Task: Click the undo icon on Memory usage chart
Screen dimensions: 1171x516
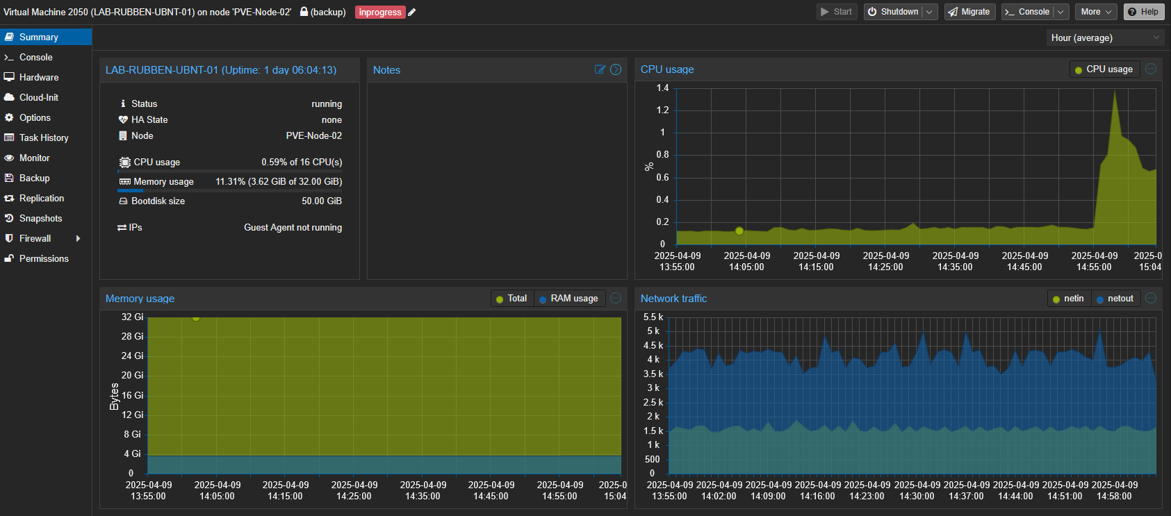Action: pyautogui.click(x=616, y=299)
